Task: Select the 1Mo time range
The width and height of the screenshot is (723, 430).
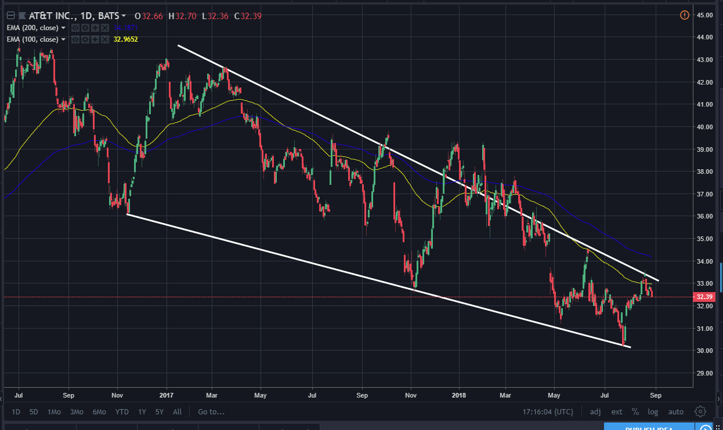Action: coord(54,412)
